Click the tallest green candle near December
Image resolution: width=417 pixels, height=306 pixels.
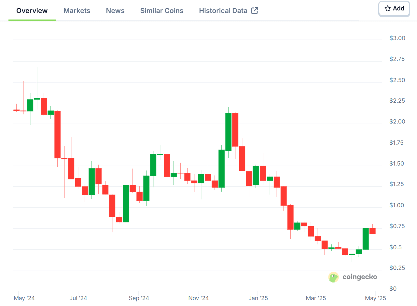[228, 132]
